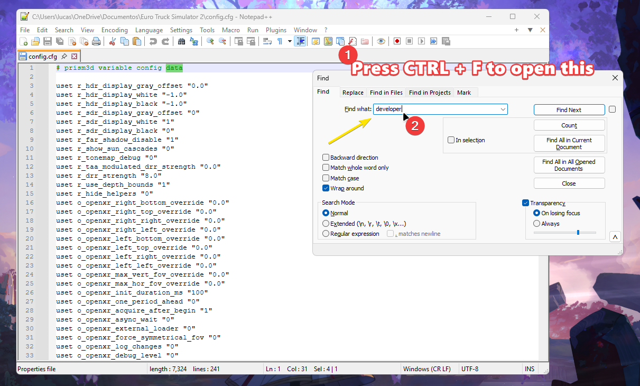Screen dimensions: 640x386
Task: Click the Count button
Action: (569, 125)
